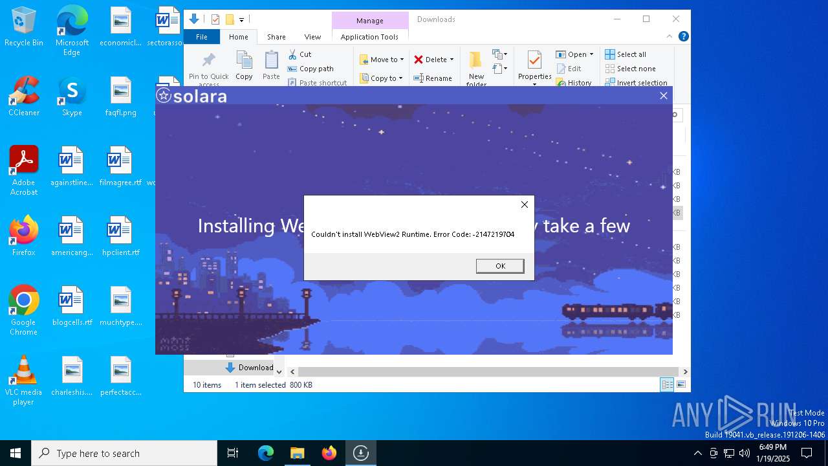Image resolution: width=828 pixels, height=466 pixels.
Task: Click Rename in the ribbon
Action: coord(433,78)
